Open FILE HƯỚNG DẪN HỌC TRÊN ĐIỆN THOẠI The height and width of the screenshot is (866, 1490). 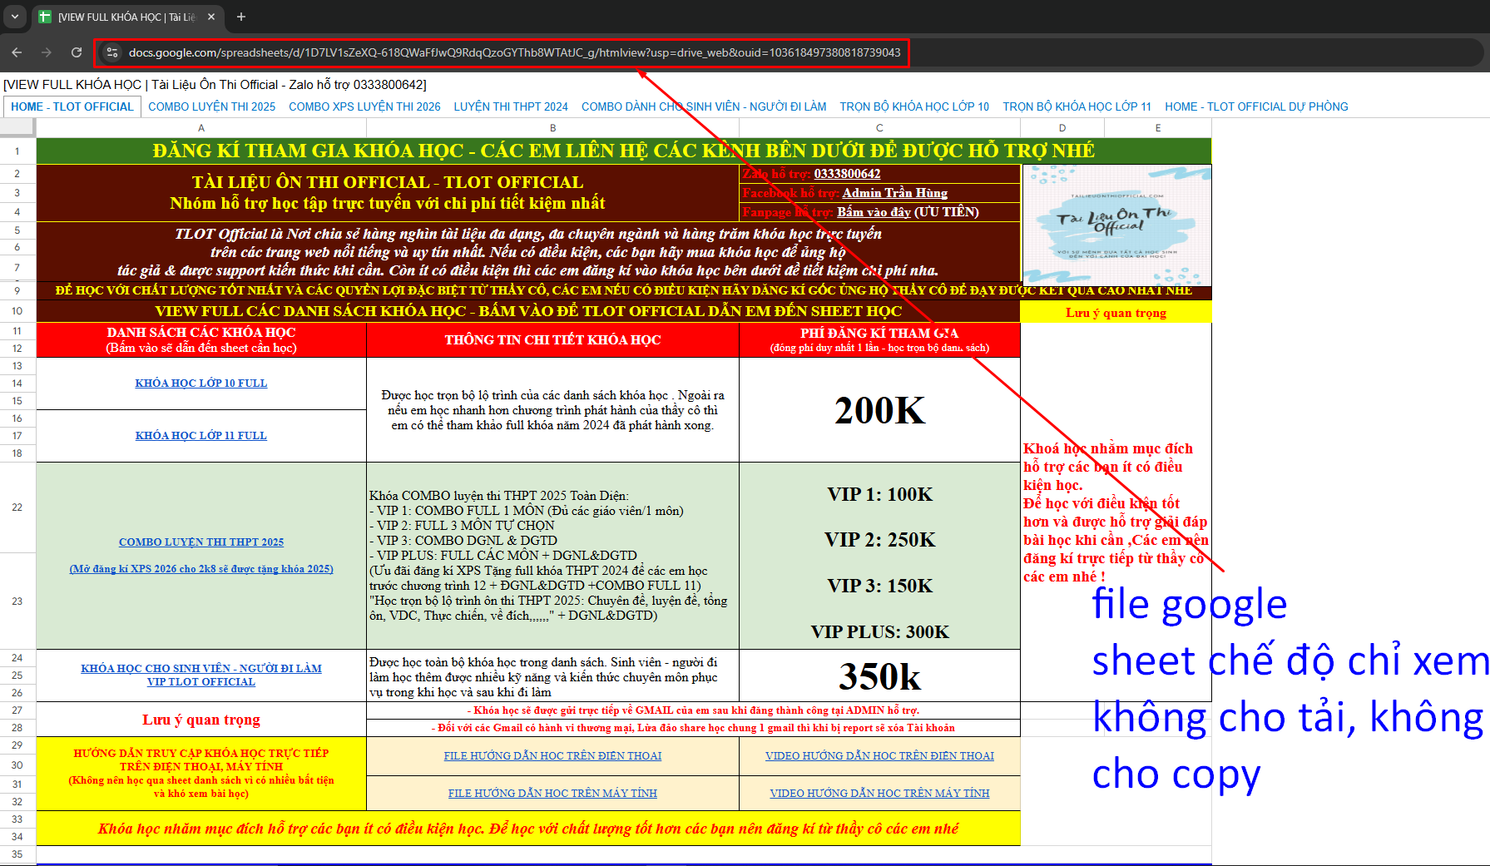tap(552, 756)
